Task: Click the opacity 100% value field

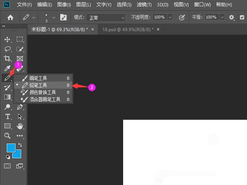Action: [x=160, y=17]
